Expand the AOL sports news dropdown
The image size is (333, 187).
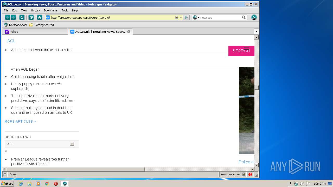[x=72, y=144]
